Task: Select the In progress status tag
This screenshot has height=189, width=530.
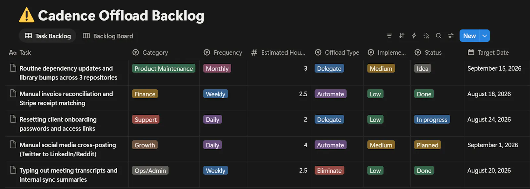Action: click(432, 119)
